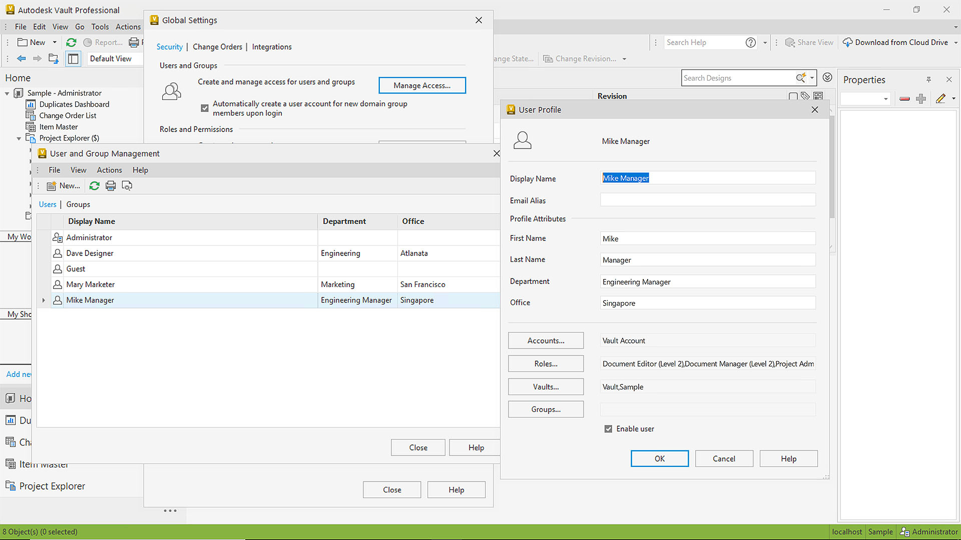This screenshot has height=540, width=961.
Task: Click the print icon in User Management toolbar
Action: pos(111,186)
